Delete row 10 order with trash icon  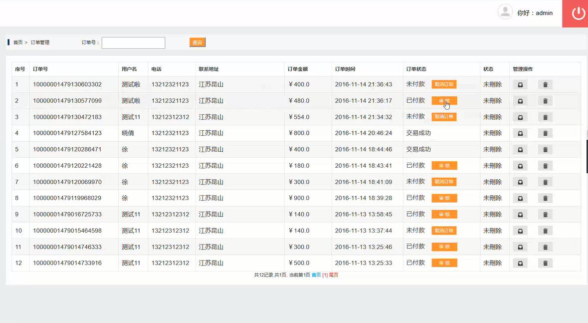pos(545,231)
